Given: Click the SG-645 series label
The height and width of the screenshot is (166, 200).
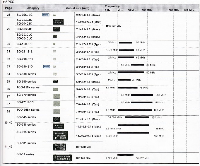Looking at the screenshot, I should [x=26, y=117].
